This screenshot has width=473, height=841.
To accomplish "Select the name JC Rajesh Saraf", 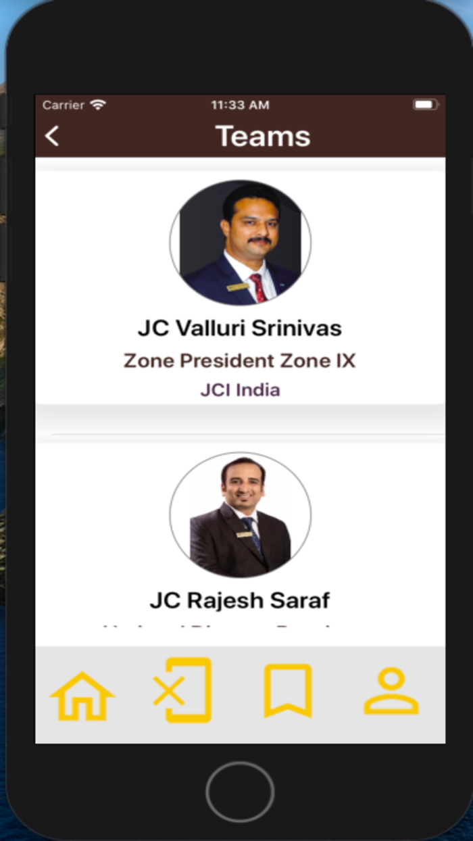I will point(240,600).
